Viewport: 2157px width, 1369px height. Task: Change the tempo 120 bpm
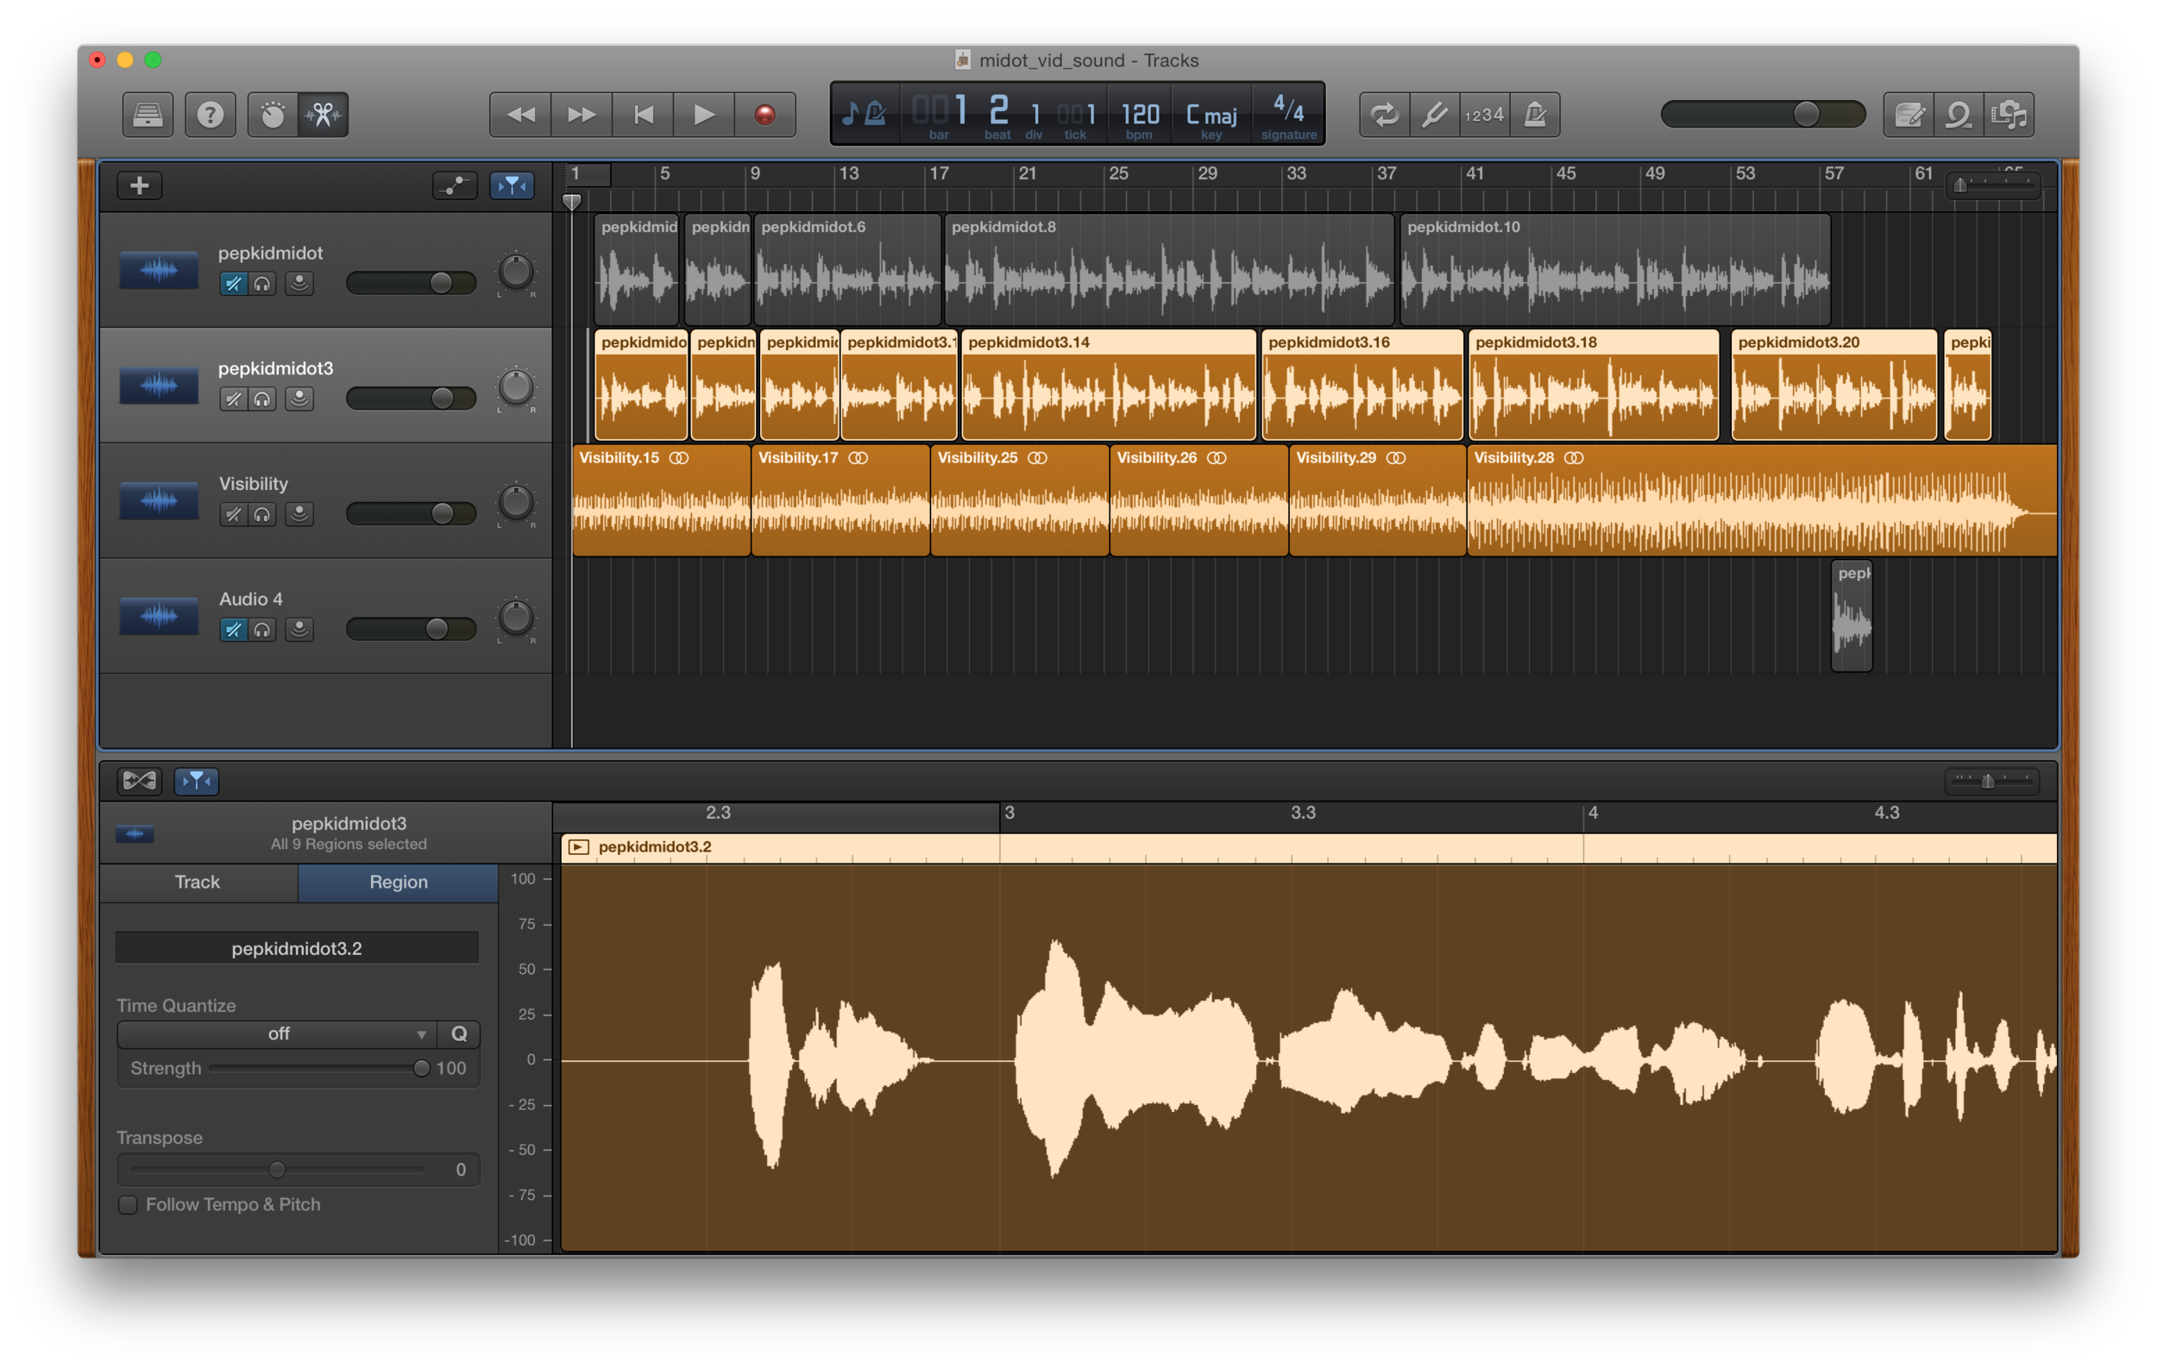point(1141,116)
